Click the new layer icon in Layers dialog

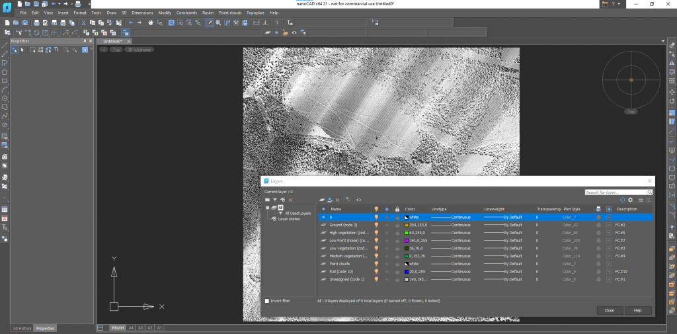(x=322, y=199)
